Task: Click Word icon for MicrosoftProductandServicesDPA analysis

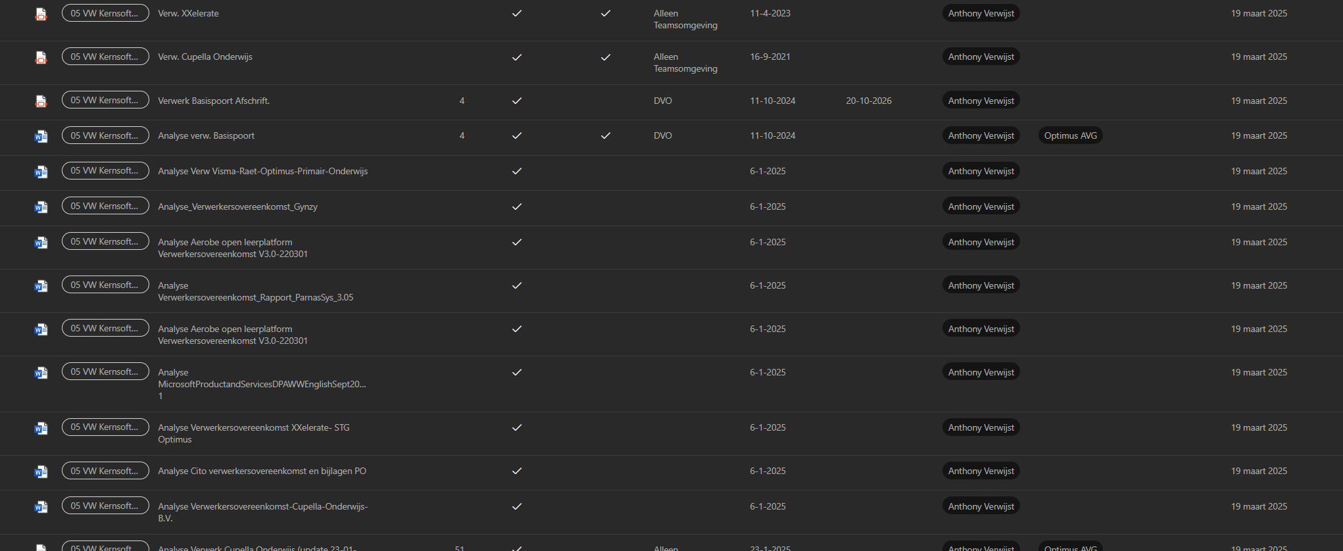Action: [x=41, y=373]
